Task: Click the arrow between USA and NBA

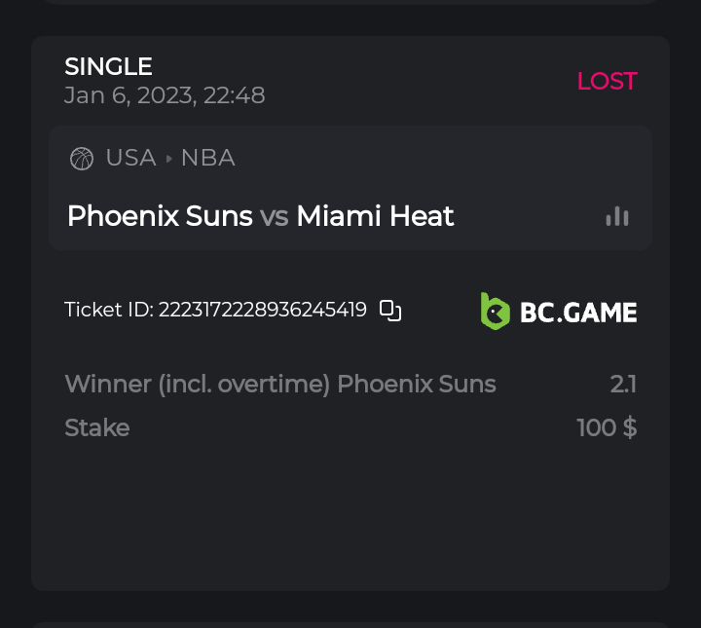Action: pyautogui.click(x=169, y=159)
